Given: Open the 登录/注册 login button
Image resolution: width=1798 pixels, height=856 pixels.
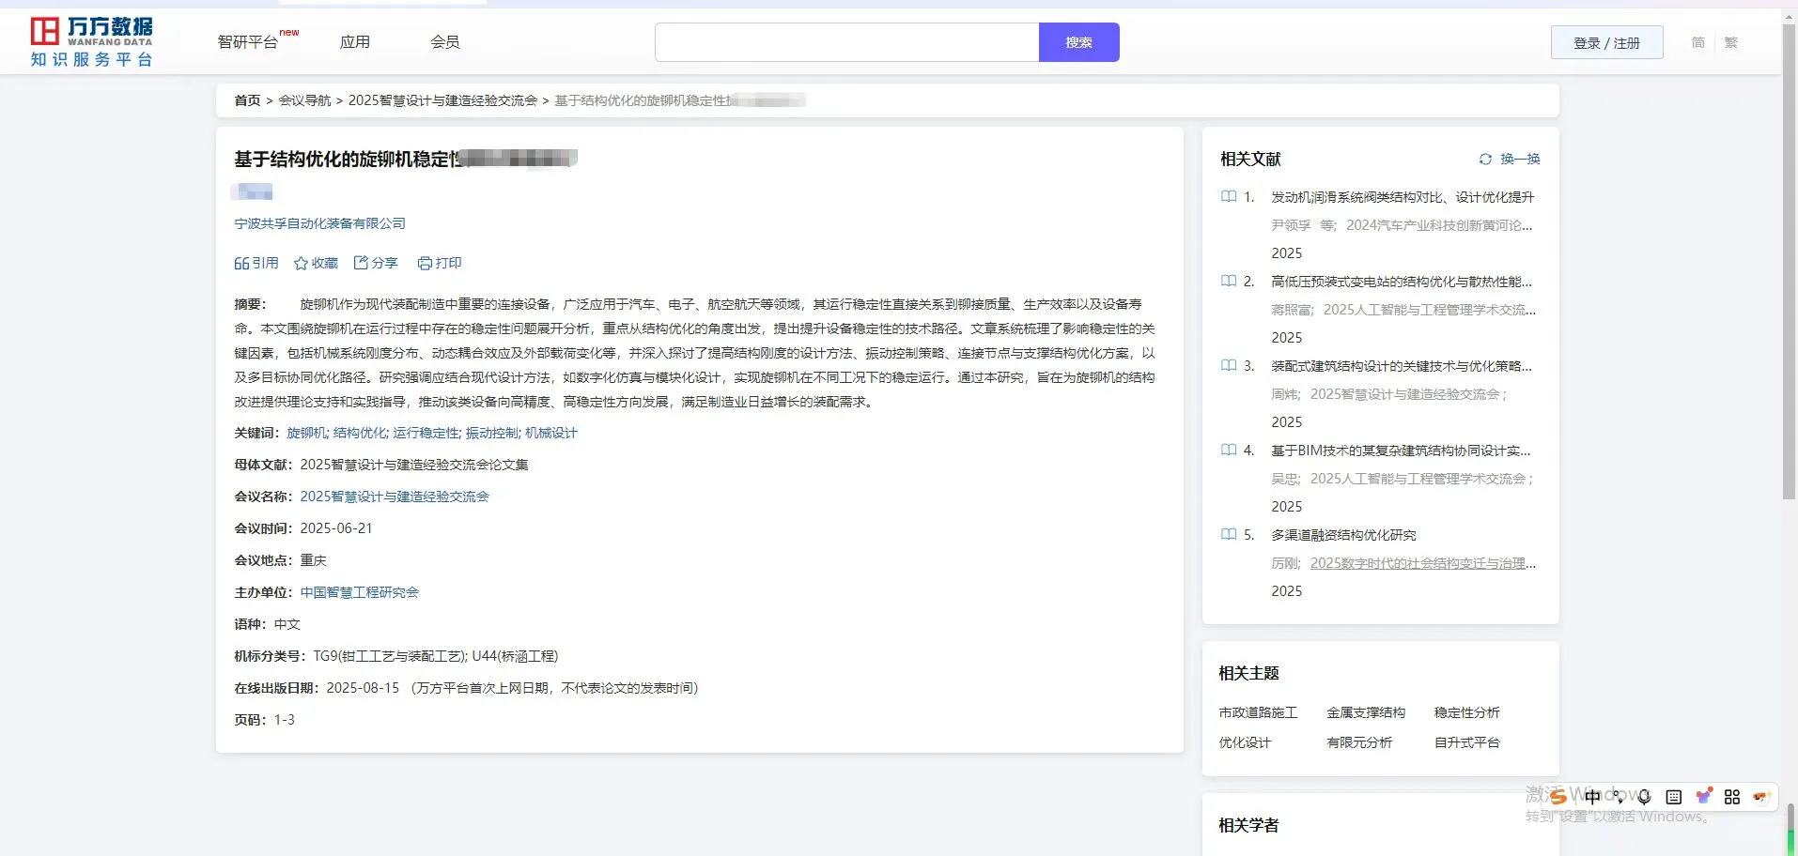Looking at the screenshot, I should pos(1604,41).
